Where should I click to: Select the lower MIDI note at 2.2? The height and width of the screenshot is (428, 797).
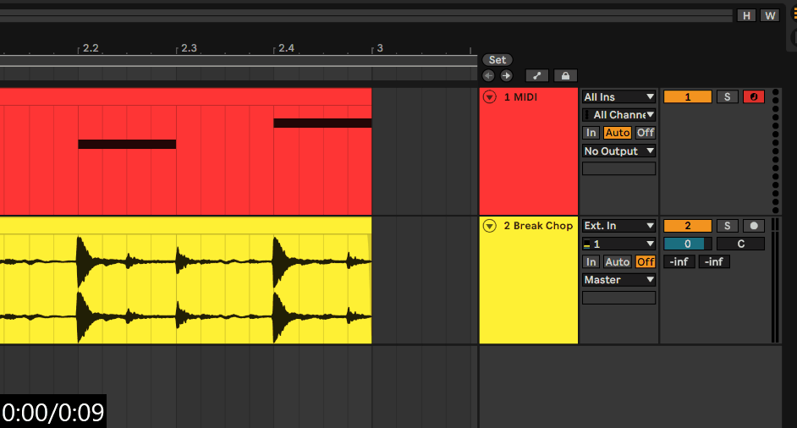pyautogui.click(x=127, y=145)
